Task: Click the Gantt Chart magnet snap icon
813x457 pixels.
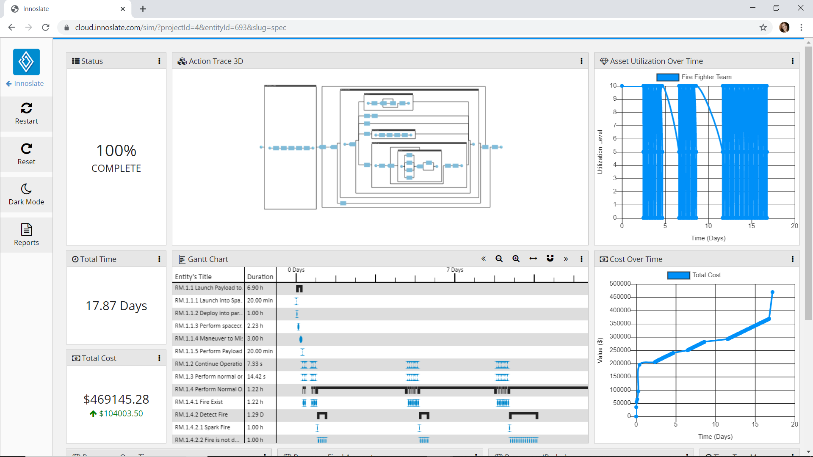Action: tap(550, 259)
